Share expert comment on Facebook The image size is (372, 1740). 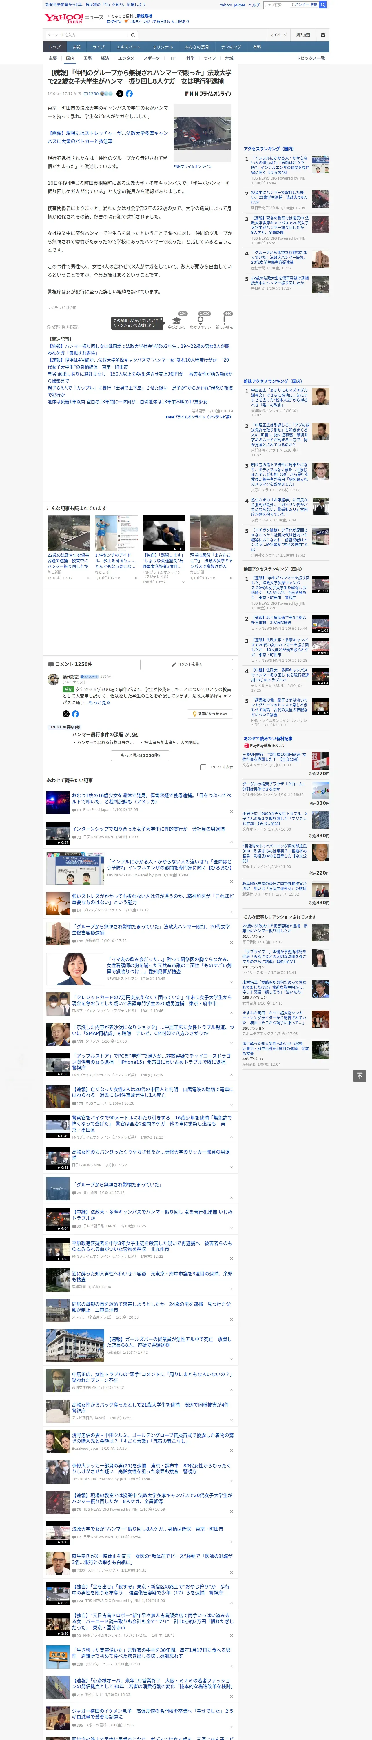[75, 714]
